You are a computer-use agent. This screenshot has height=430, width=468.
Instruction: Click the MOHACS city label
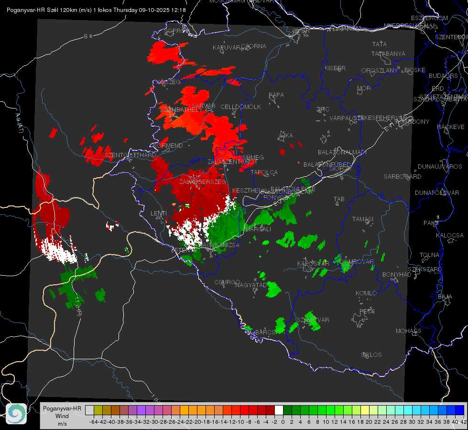tap(409, 331)
